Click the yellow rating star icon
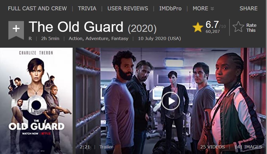The width and height of the screenshot is (267, 154). tap(198, 27)
